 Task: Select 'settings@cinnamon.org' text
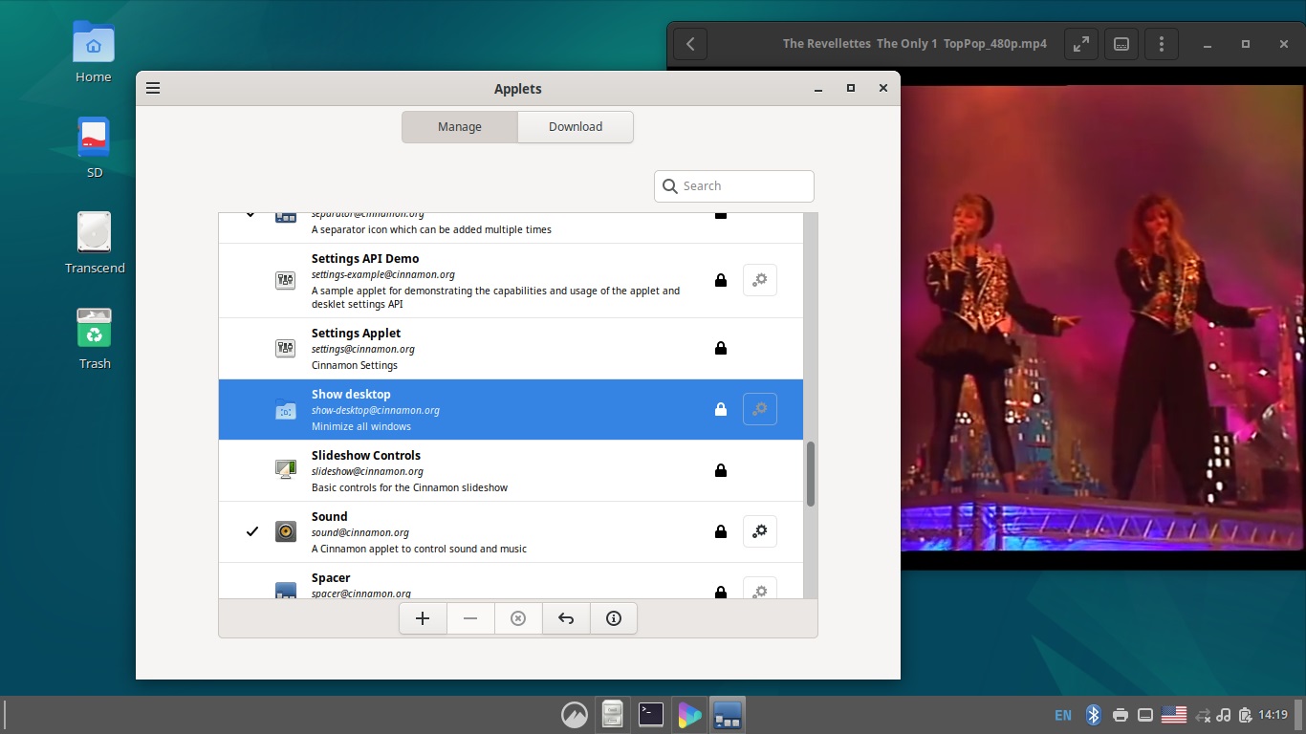(363, 349)
